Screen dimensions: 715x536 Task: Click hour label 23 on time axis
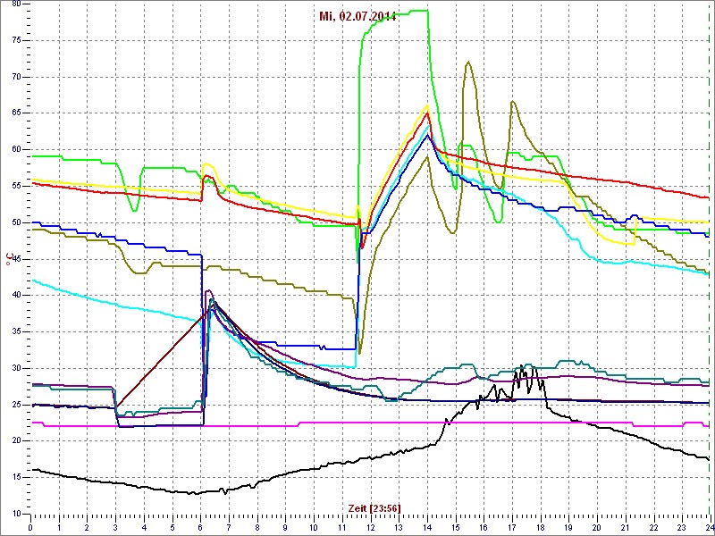click(x=680, y=527)
